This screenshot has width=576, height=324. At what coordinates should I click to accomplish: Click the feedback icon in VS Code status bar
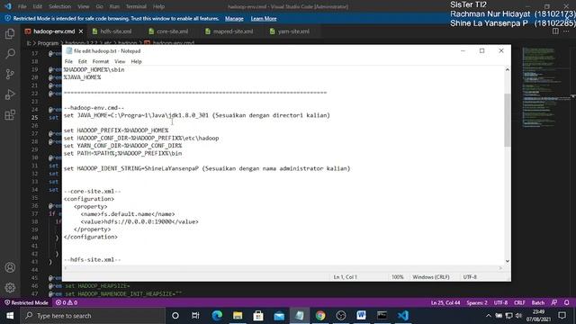554,302
